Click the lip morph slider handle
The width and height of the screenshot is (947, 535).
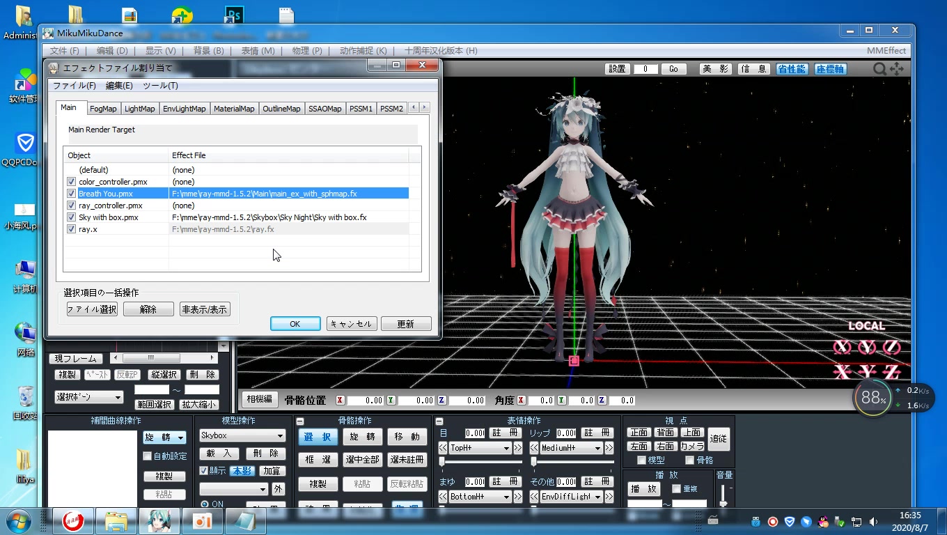click(533, 462)
